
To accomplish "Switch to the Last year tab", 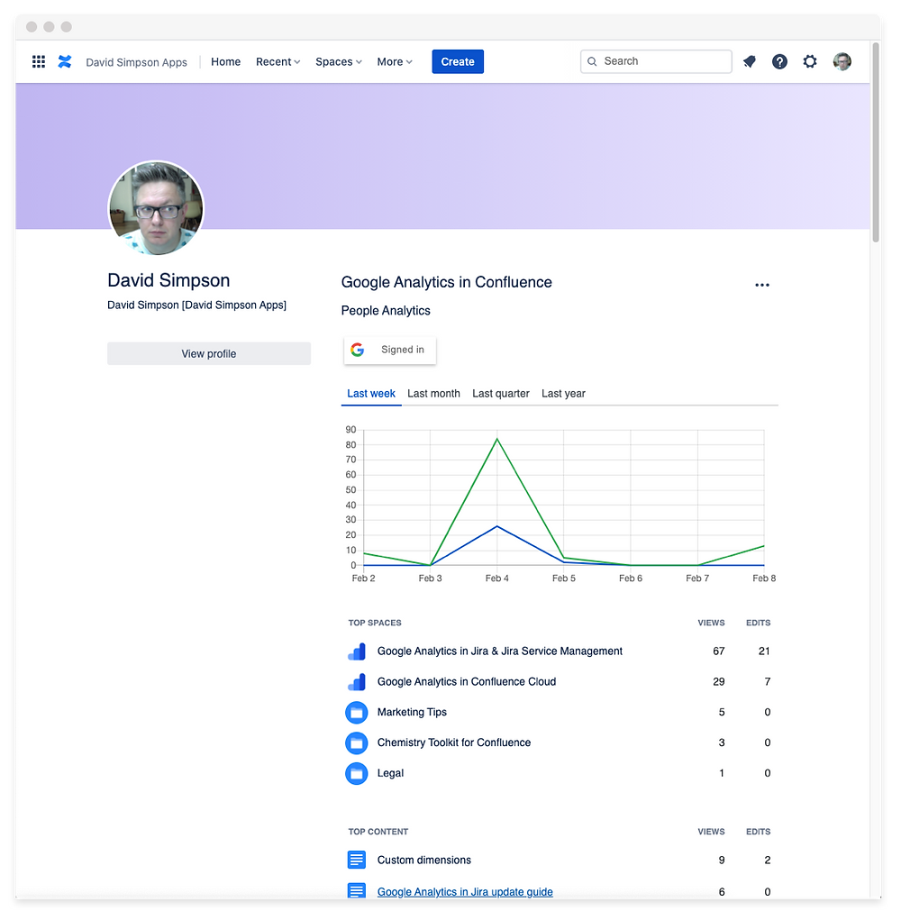I will coord(563,394).
